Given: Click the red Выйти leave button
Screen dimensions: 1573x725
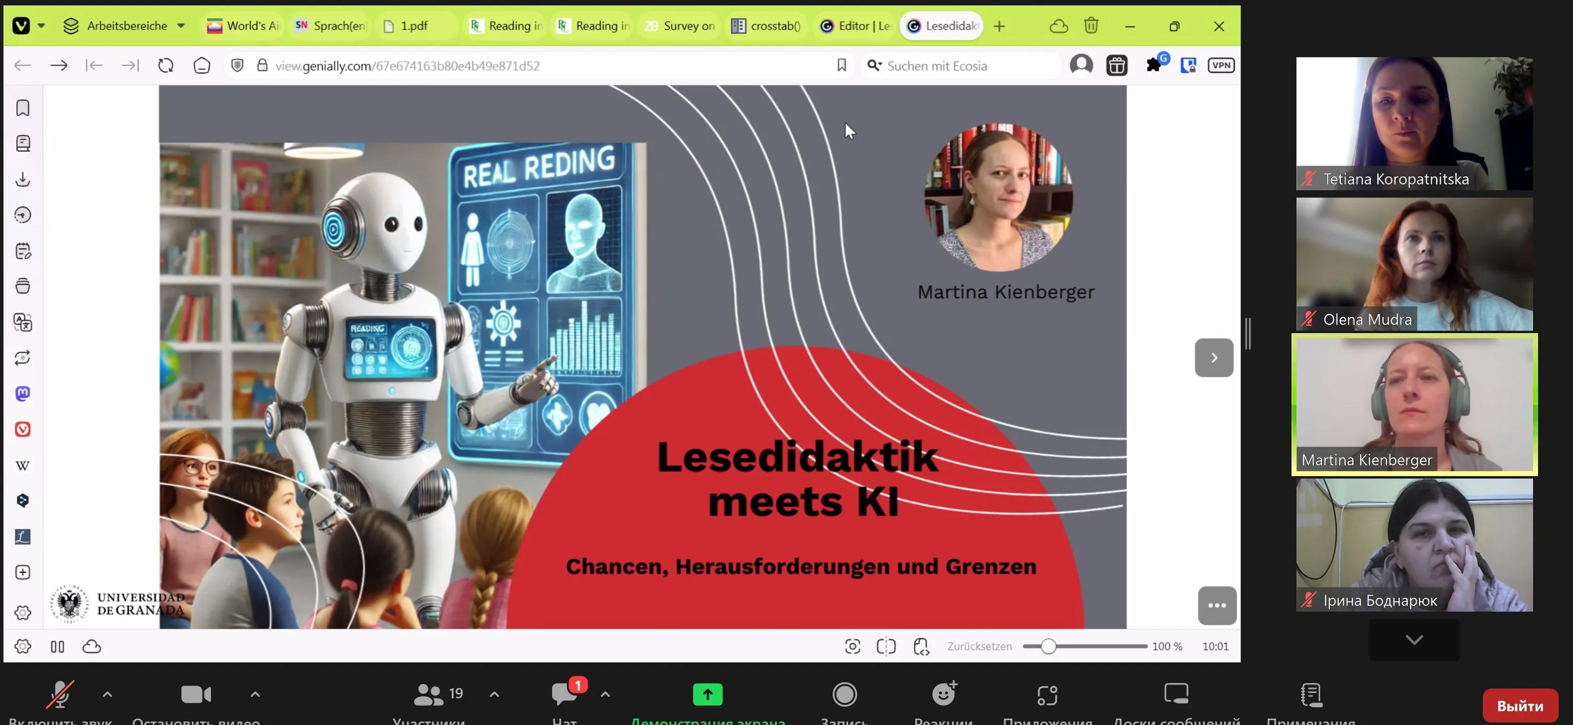Looking at the screenshot, I should click(x=1519, y=706).
